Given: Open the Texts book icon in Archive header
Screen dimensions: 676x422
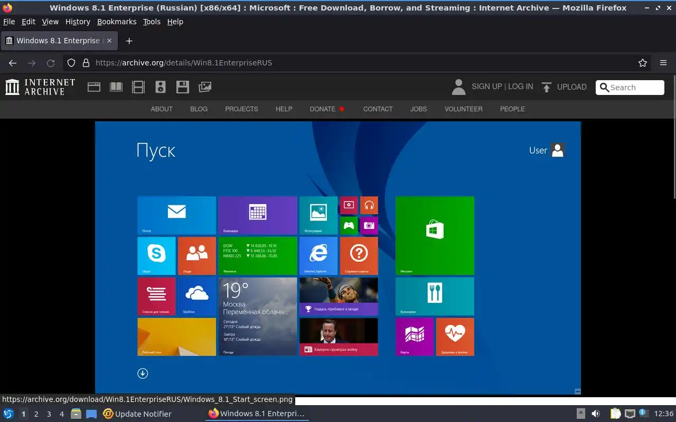Looking at the screenshot, I should 116,87.
